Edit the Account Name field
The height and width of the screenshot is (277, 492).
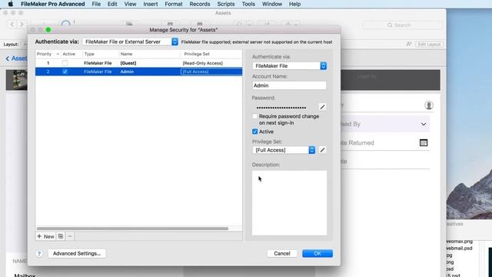289,85
